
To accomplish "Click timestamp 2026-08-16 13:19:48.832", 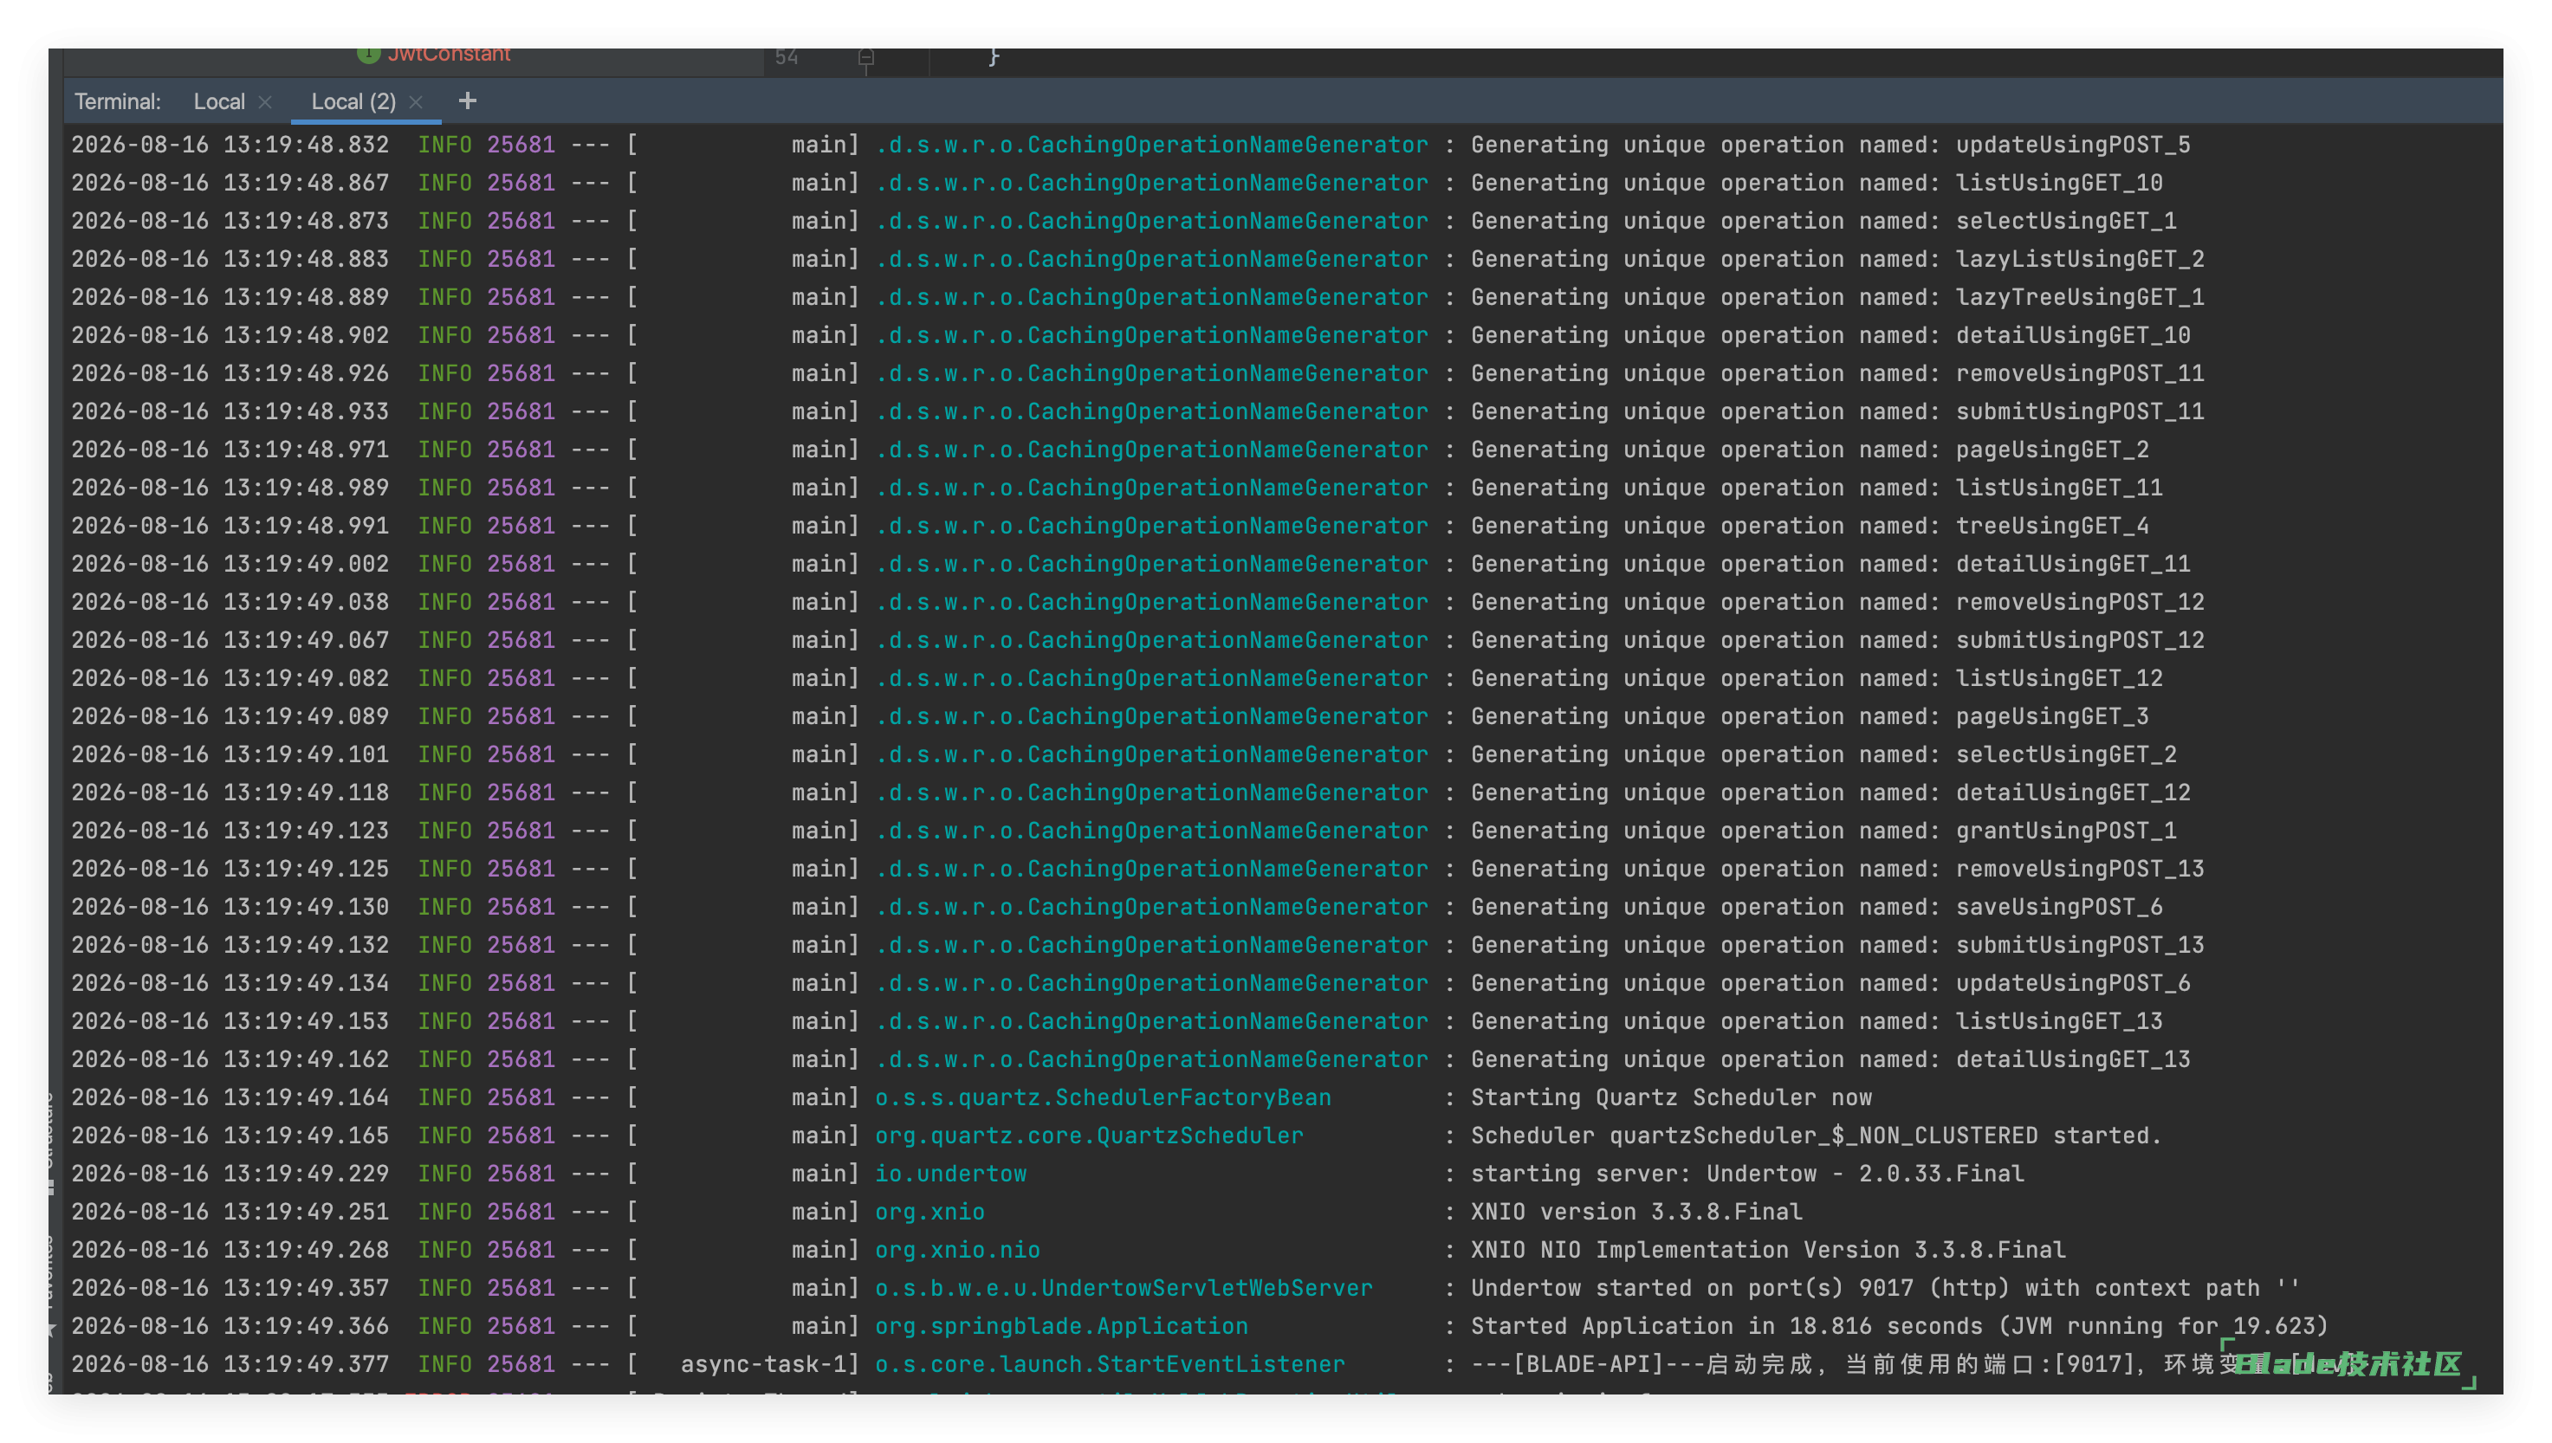I will (230, 145).
